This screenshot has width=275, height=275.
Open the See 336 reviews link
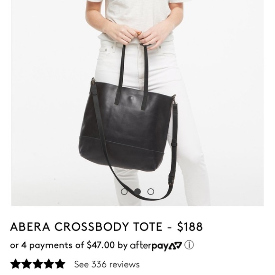[x=107, y=264]
